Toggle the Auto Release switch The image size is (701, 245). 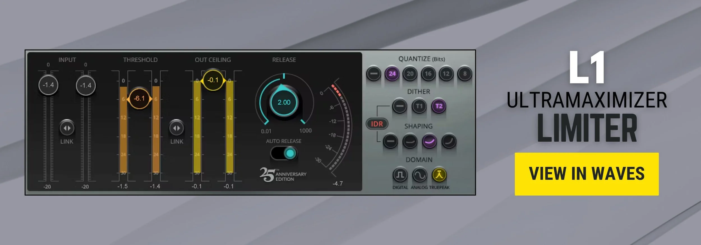[284, 153]
